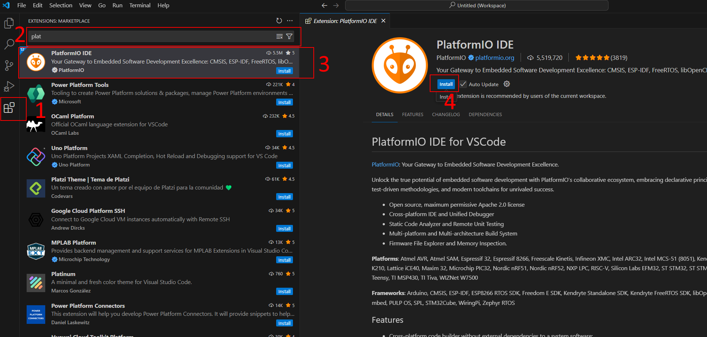Click the large PlatformIO IDE logo
The image size is (707, 337).
pos(400,65)
